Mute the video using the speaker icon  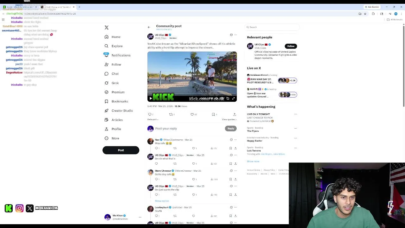216,98
